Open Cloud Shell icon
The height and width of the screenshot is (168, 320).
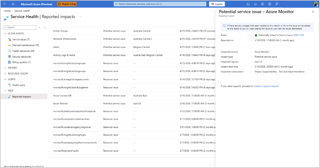pyautogui.click(x=248, y=4)
